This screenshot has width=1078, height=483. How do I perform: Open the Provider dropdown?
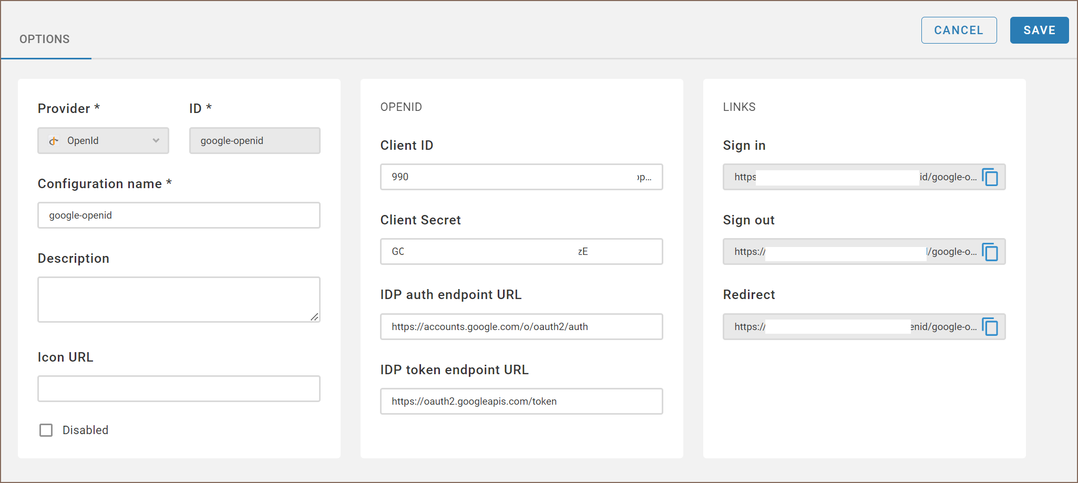pyautogui.click(x=103, y=141)
